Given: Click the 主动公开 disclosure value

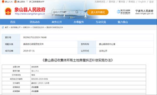Looking at the screenshot, I should click(103, 51).
